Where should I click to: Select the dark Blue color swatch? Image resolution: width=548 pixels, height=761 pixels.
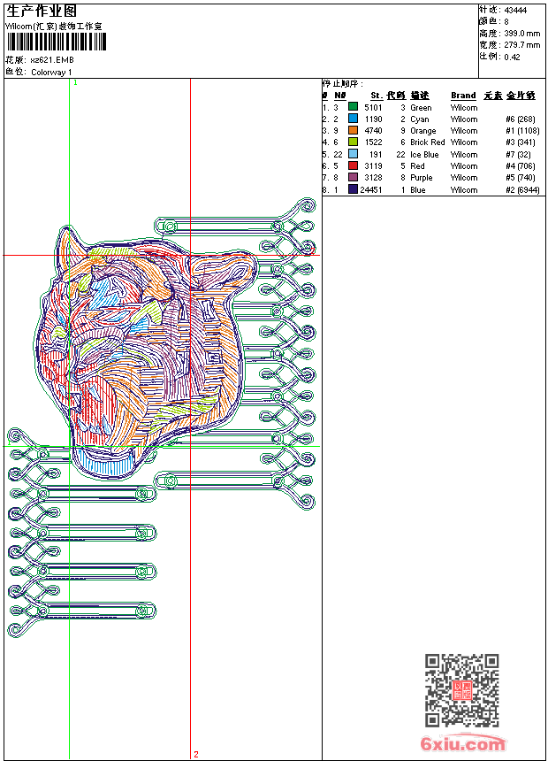[x=353, y=189]
